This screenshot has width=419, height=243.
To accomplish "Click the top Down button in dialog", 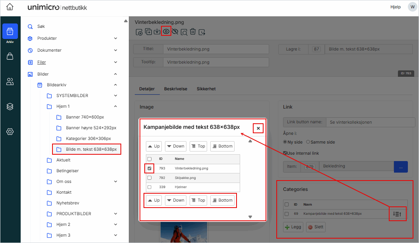I will pyautogui.click(x=175, y=146).
